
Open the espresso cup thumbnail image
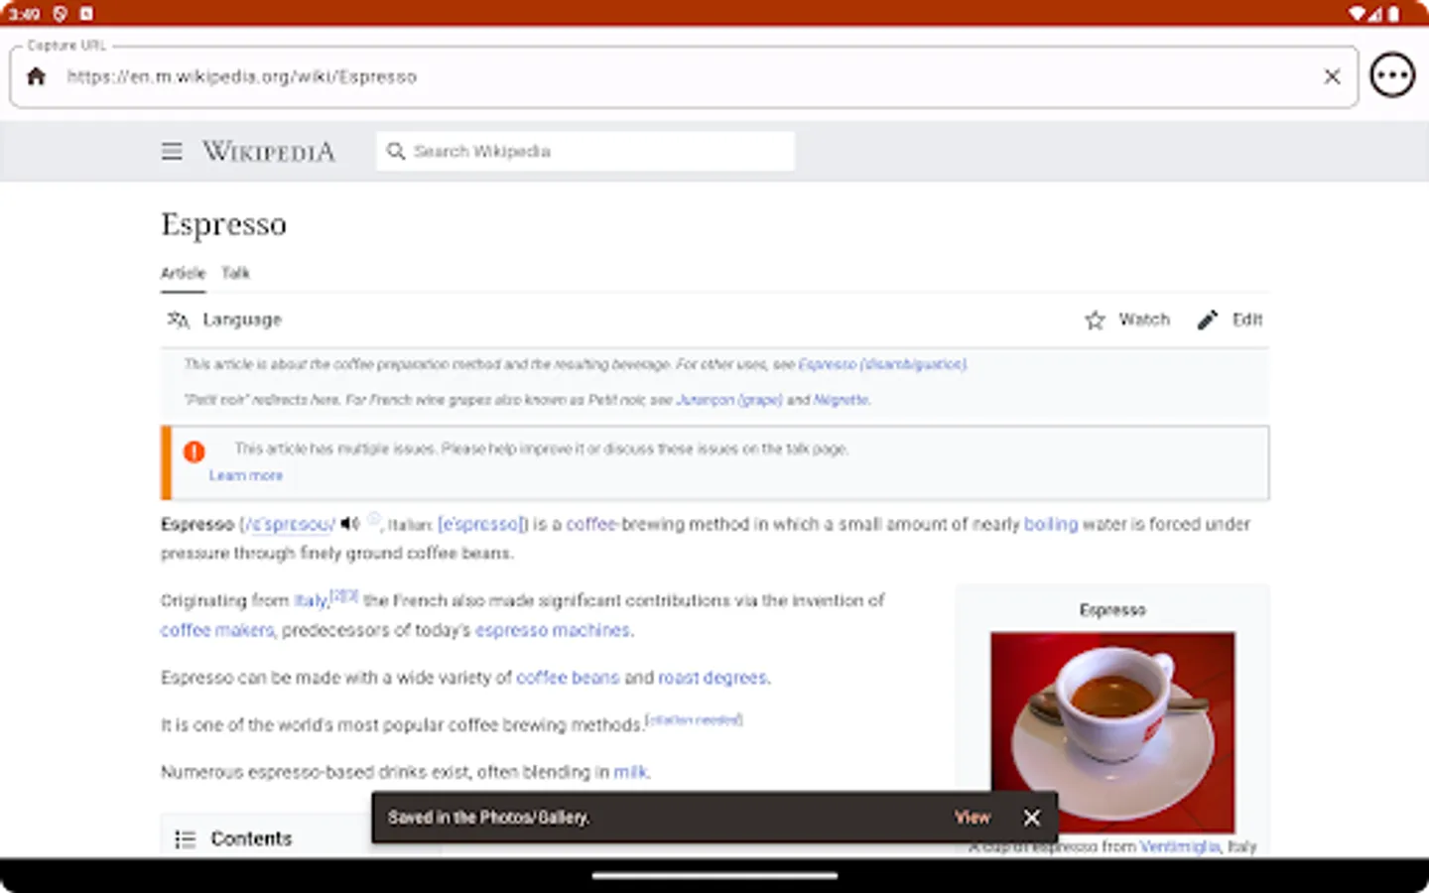tap(1112, 732)
